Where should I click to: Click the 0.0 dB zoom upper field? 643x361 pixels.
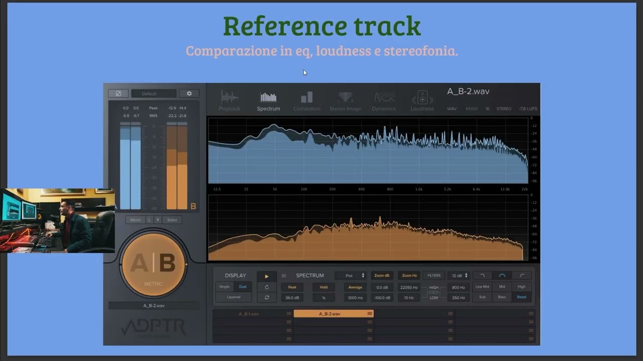[382, 287]
